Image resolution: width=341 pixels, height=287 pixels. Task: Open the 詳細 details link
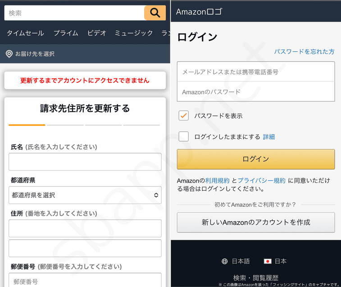(269, 137)
